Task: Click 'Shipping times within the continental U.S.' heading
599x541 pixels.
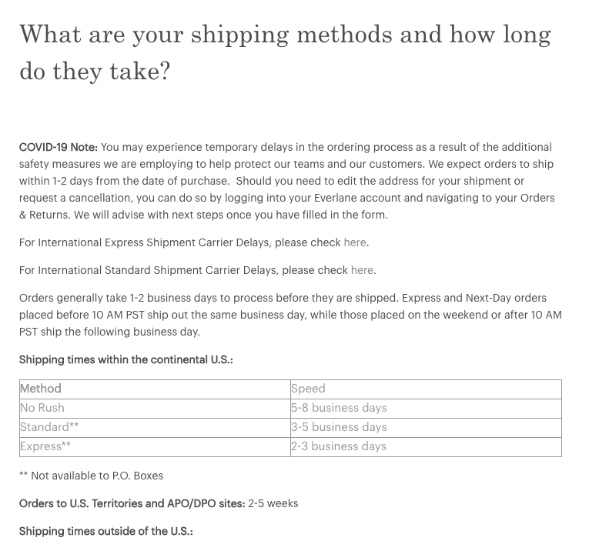Action: coord(125,359)
